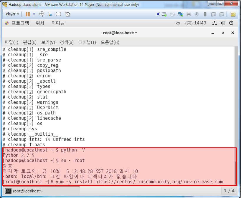Click the CD/DVD drive device icon
This screenshot has width=241, height=198.
[172, 14]
